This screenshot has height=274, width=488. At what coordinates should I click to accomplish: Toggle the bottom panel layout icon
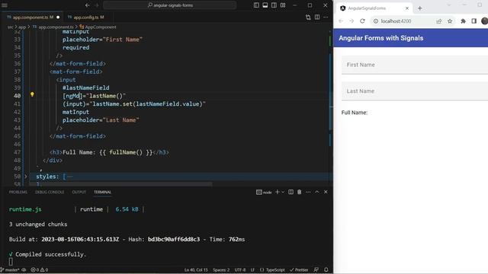[x=265, y=5]
